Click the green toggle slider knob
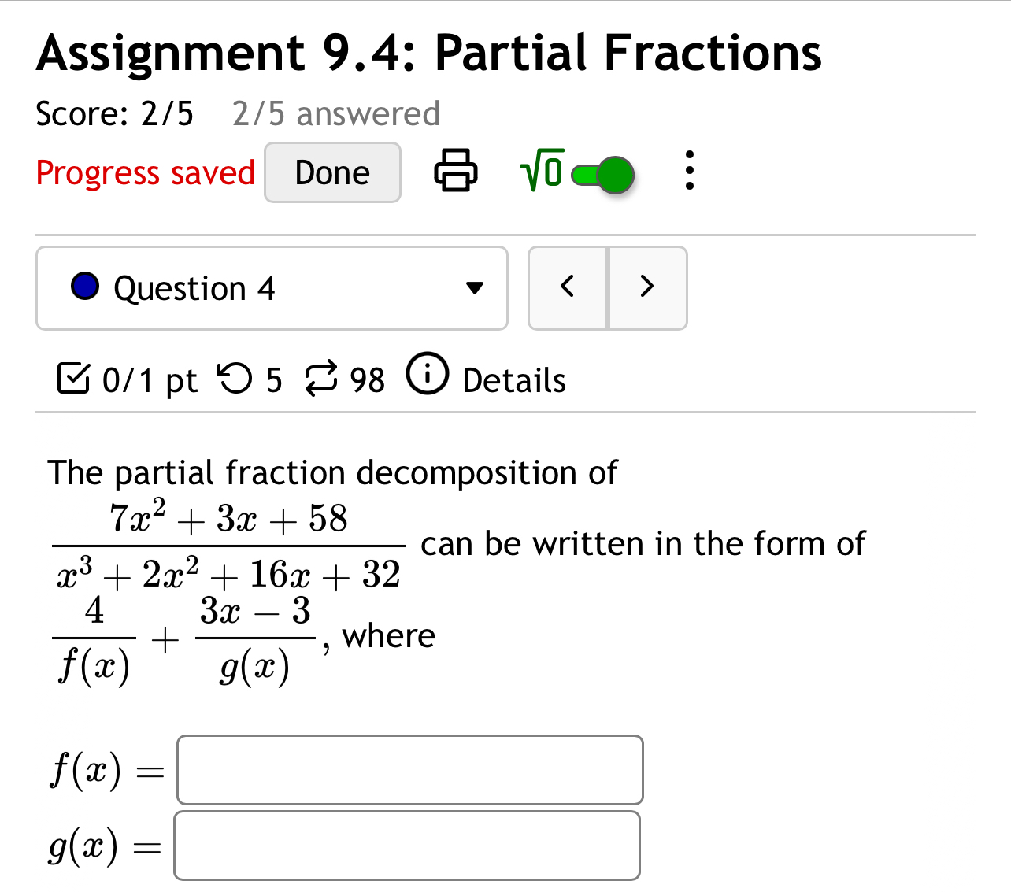 point(617,173)
